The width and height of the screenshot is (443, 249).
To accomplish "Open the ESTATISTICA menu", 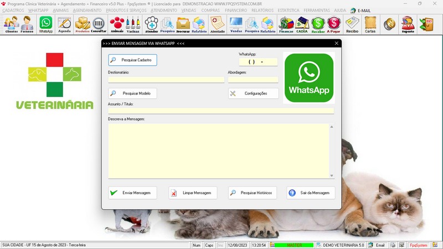I will click(x=289, y=10).
